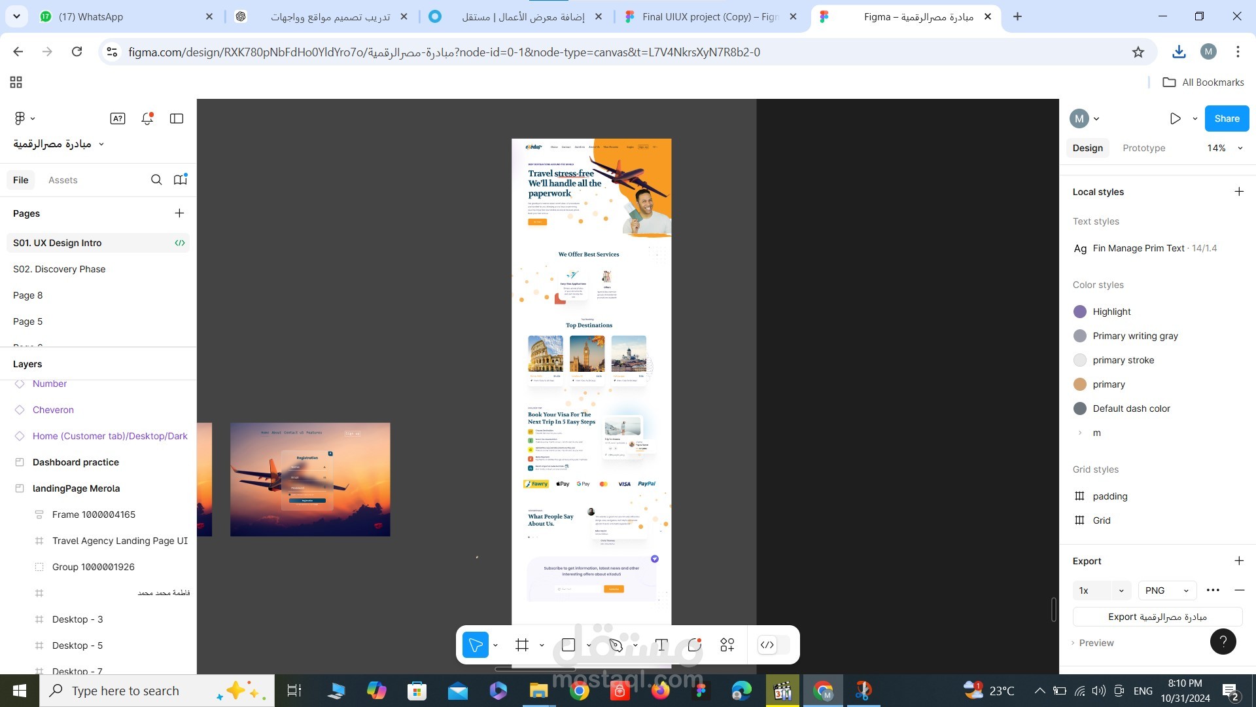The height and width of the screenshot is (707, 1256).
Task: Select the Frame tool in toolbar
Action: point(522,645)
